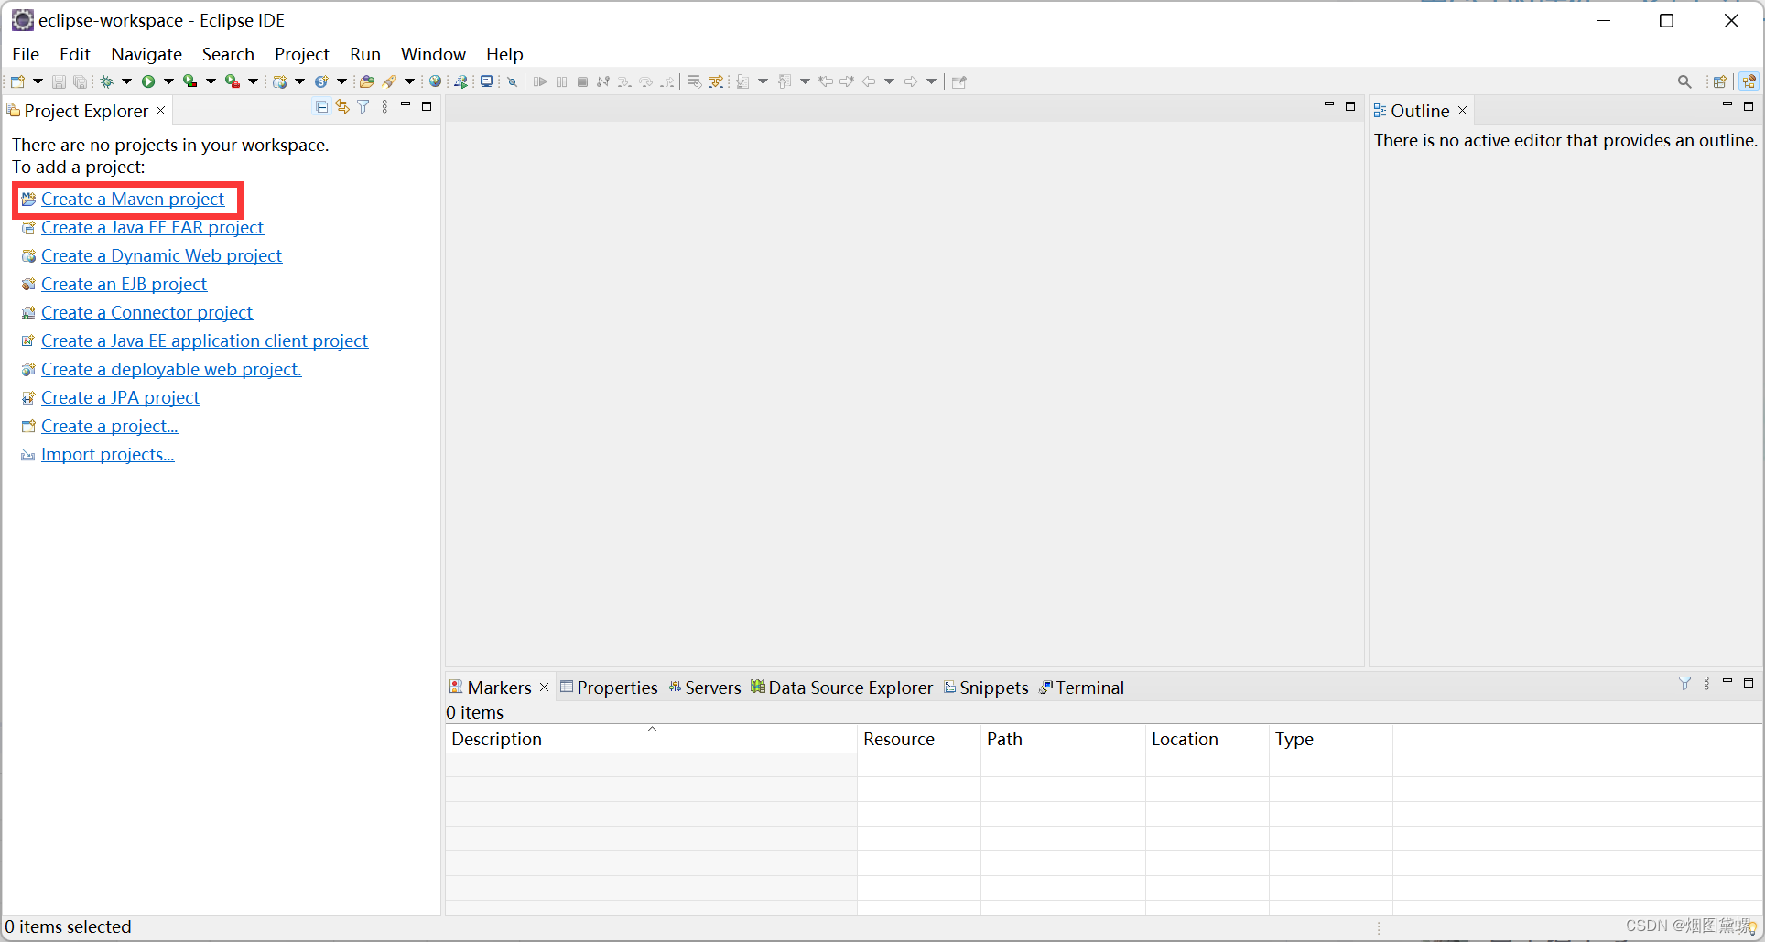Open the Back history dropdown arrow
This screenshot has height=942, width=1765.
coord(889,81)
